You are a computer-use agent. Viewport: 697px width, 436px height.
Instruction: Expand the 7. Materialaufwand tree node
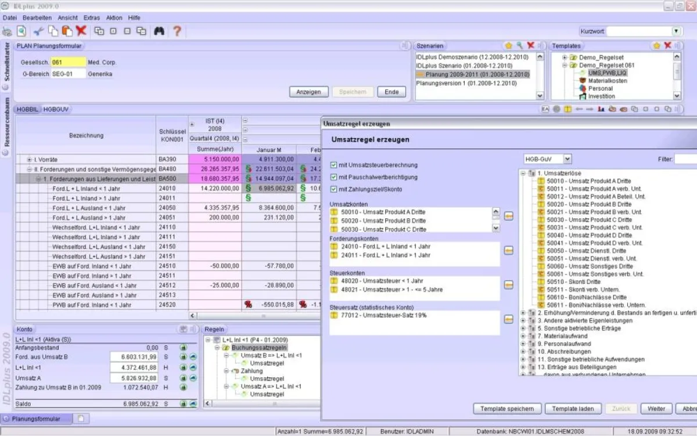click(x=523, y=336)
